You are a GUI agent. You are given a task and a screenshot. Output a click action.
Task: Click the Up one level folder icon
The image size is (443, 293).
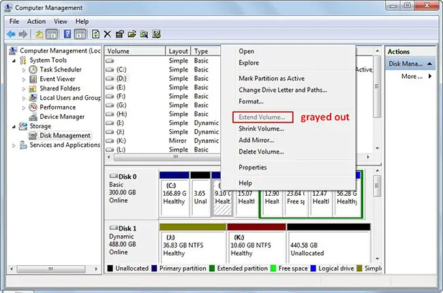point(39,35)
